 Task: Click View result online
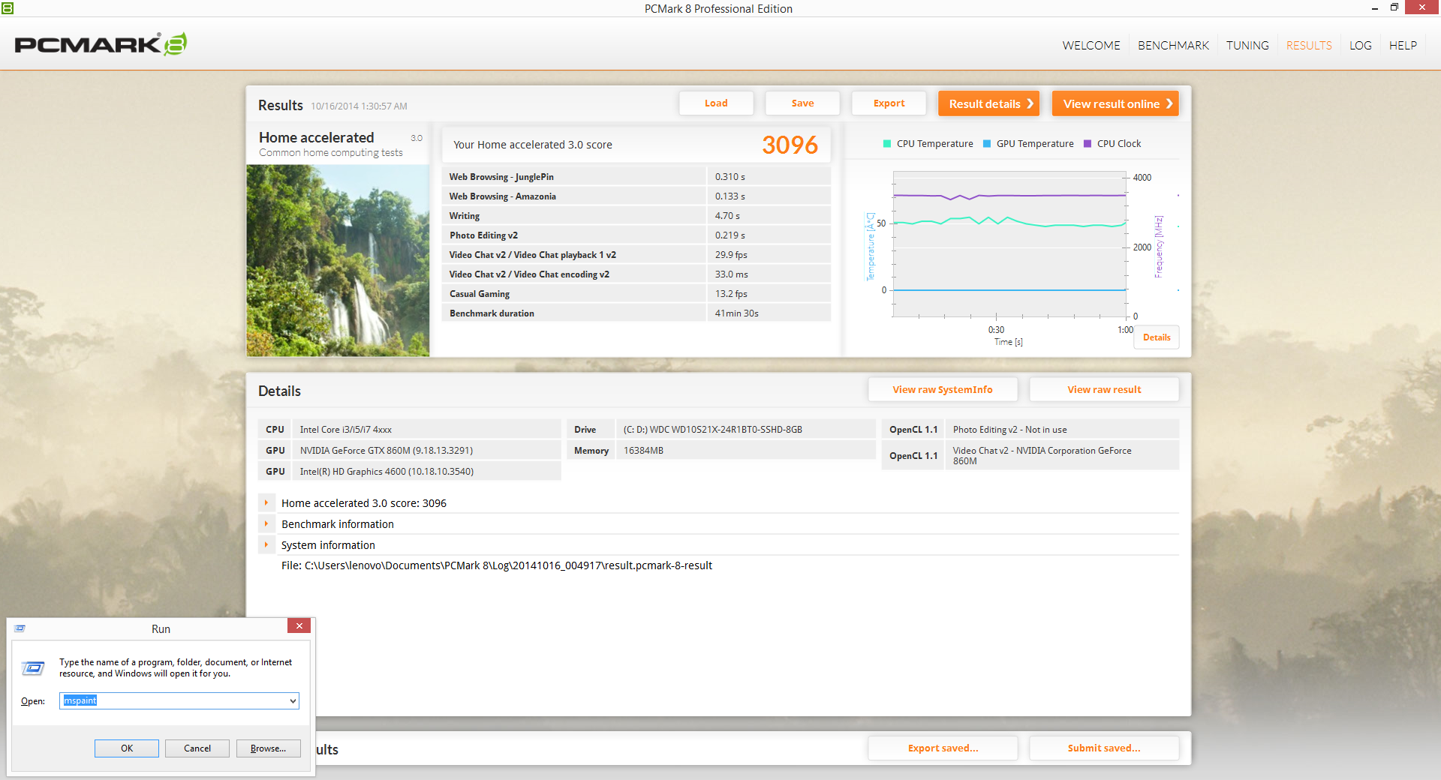1115,103
